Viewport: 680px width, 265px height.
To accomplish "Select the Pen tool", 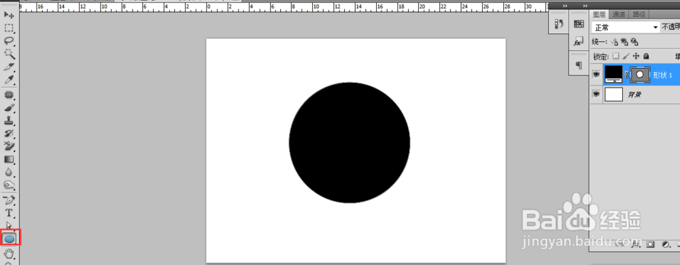I will point(9,200).
